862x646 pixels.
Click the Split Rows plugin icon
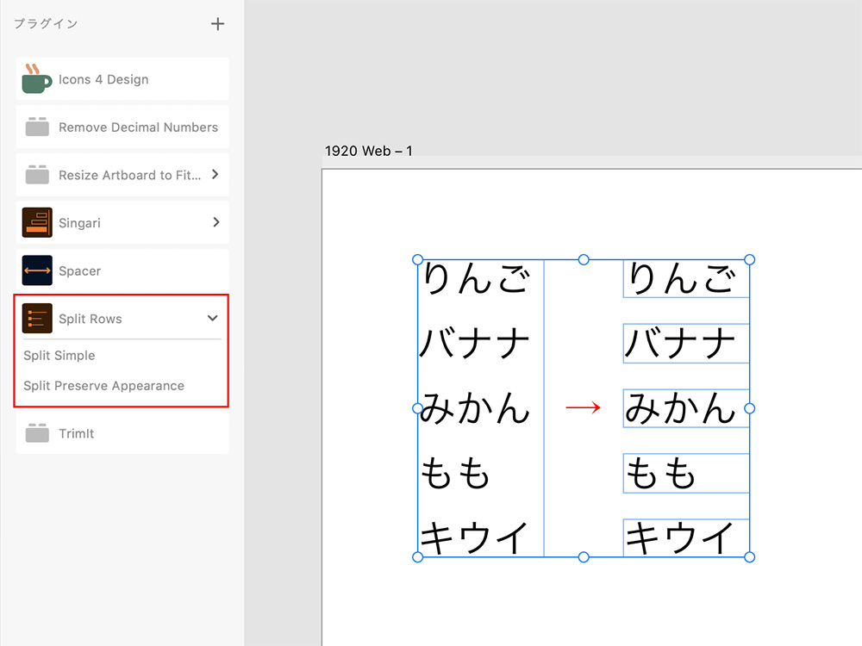coord(37,319)
